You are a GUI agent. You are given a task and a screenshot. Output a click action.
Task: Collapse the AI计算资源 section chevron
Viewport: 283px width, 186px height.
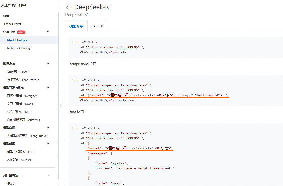point(48,175)
